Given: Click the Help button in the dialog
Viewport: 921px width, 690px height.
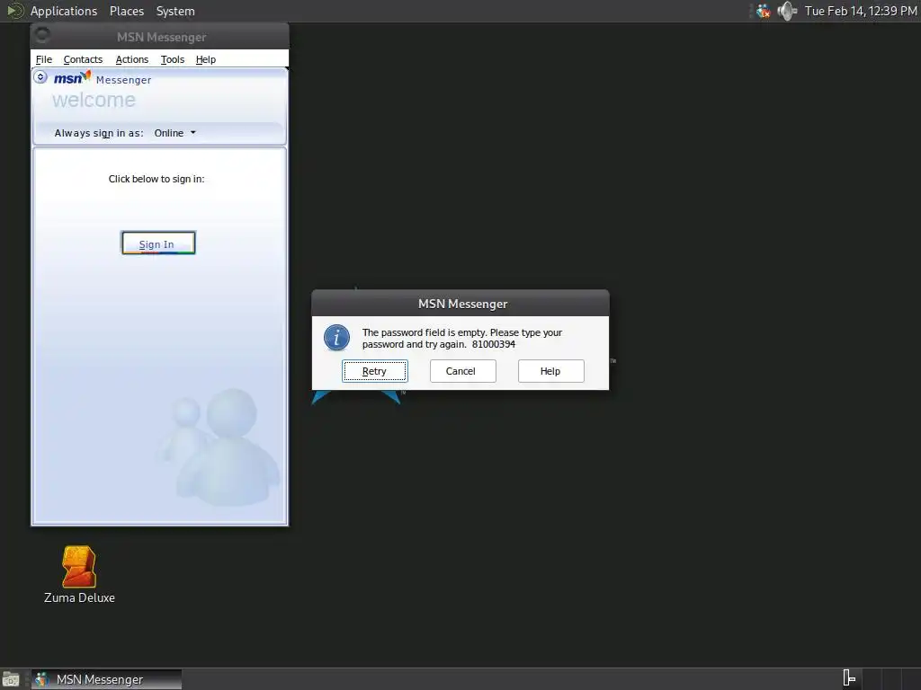Looking at the screenshot, I should tap(551, 371).
